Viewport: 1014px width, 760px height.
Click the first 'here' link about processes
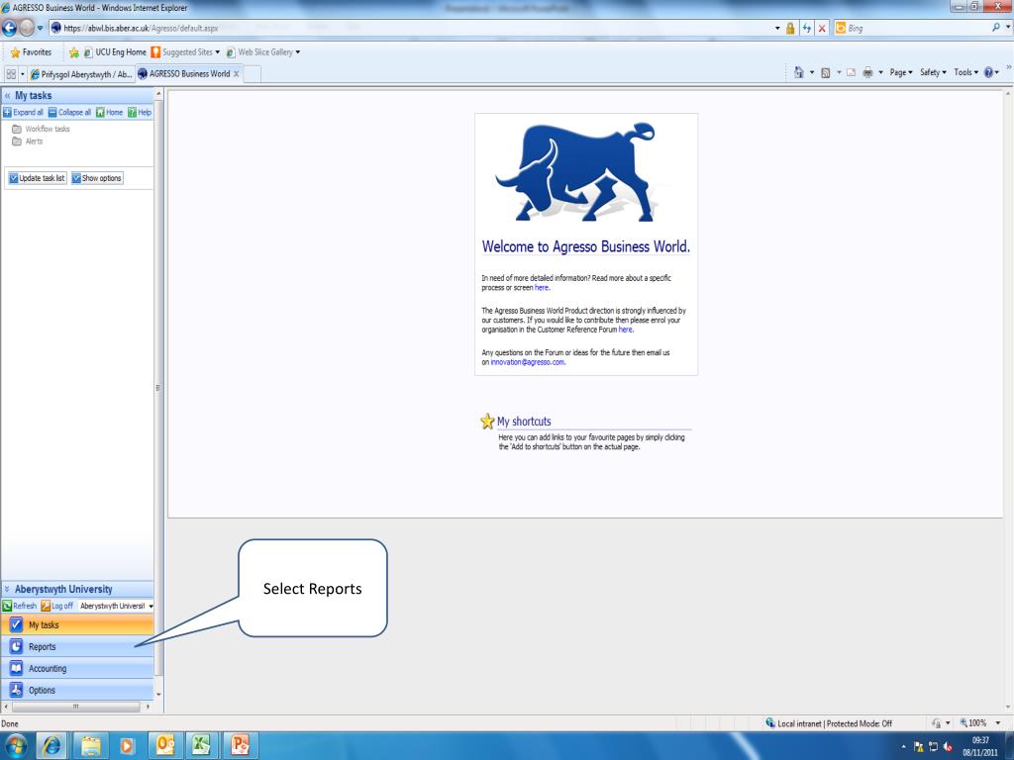coord(542,288)
